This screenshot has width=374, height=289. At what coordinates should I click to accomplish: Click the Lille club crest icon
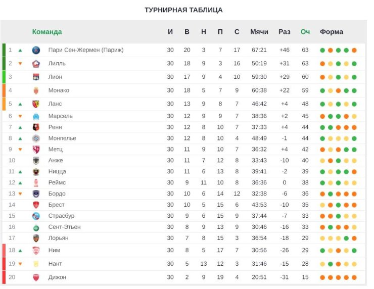coord(36,64)
